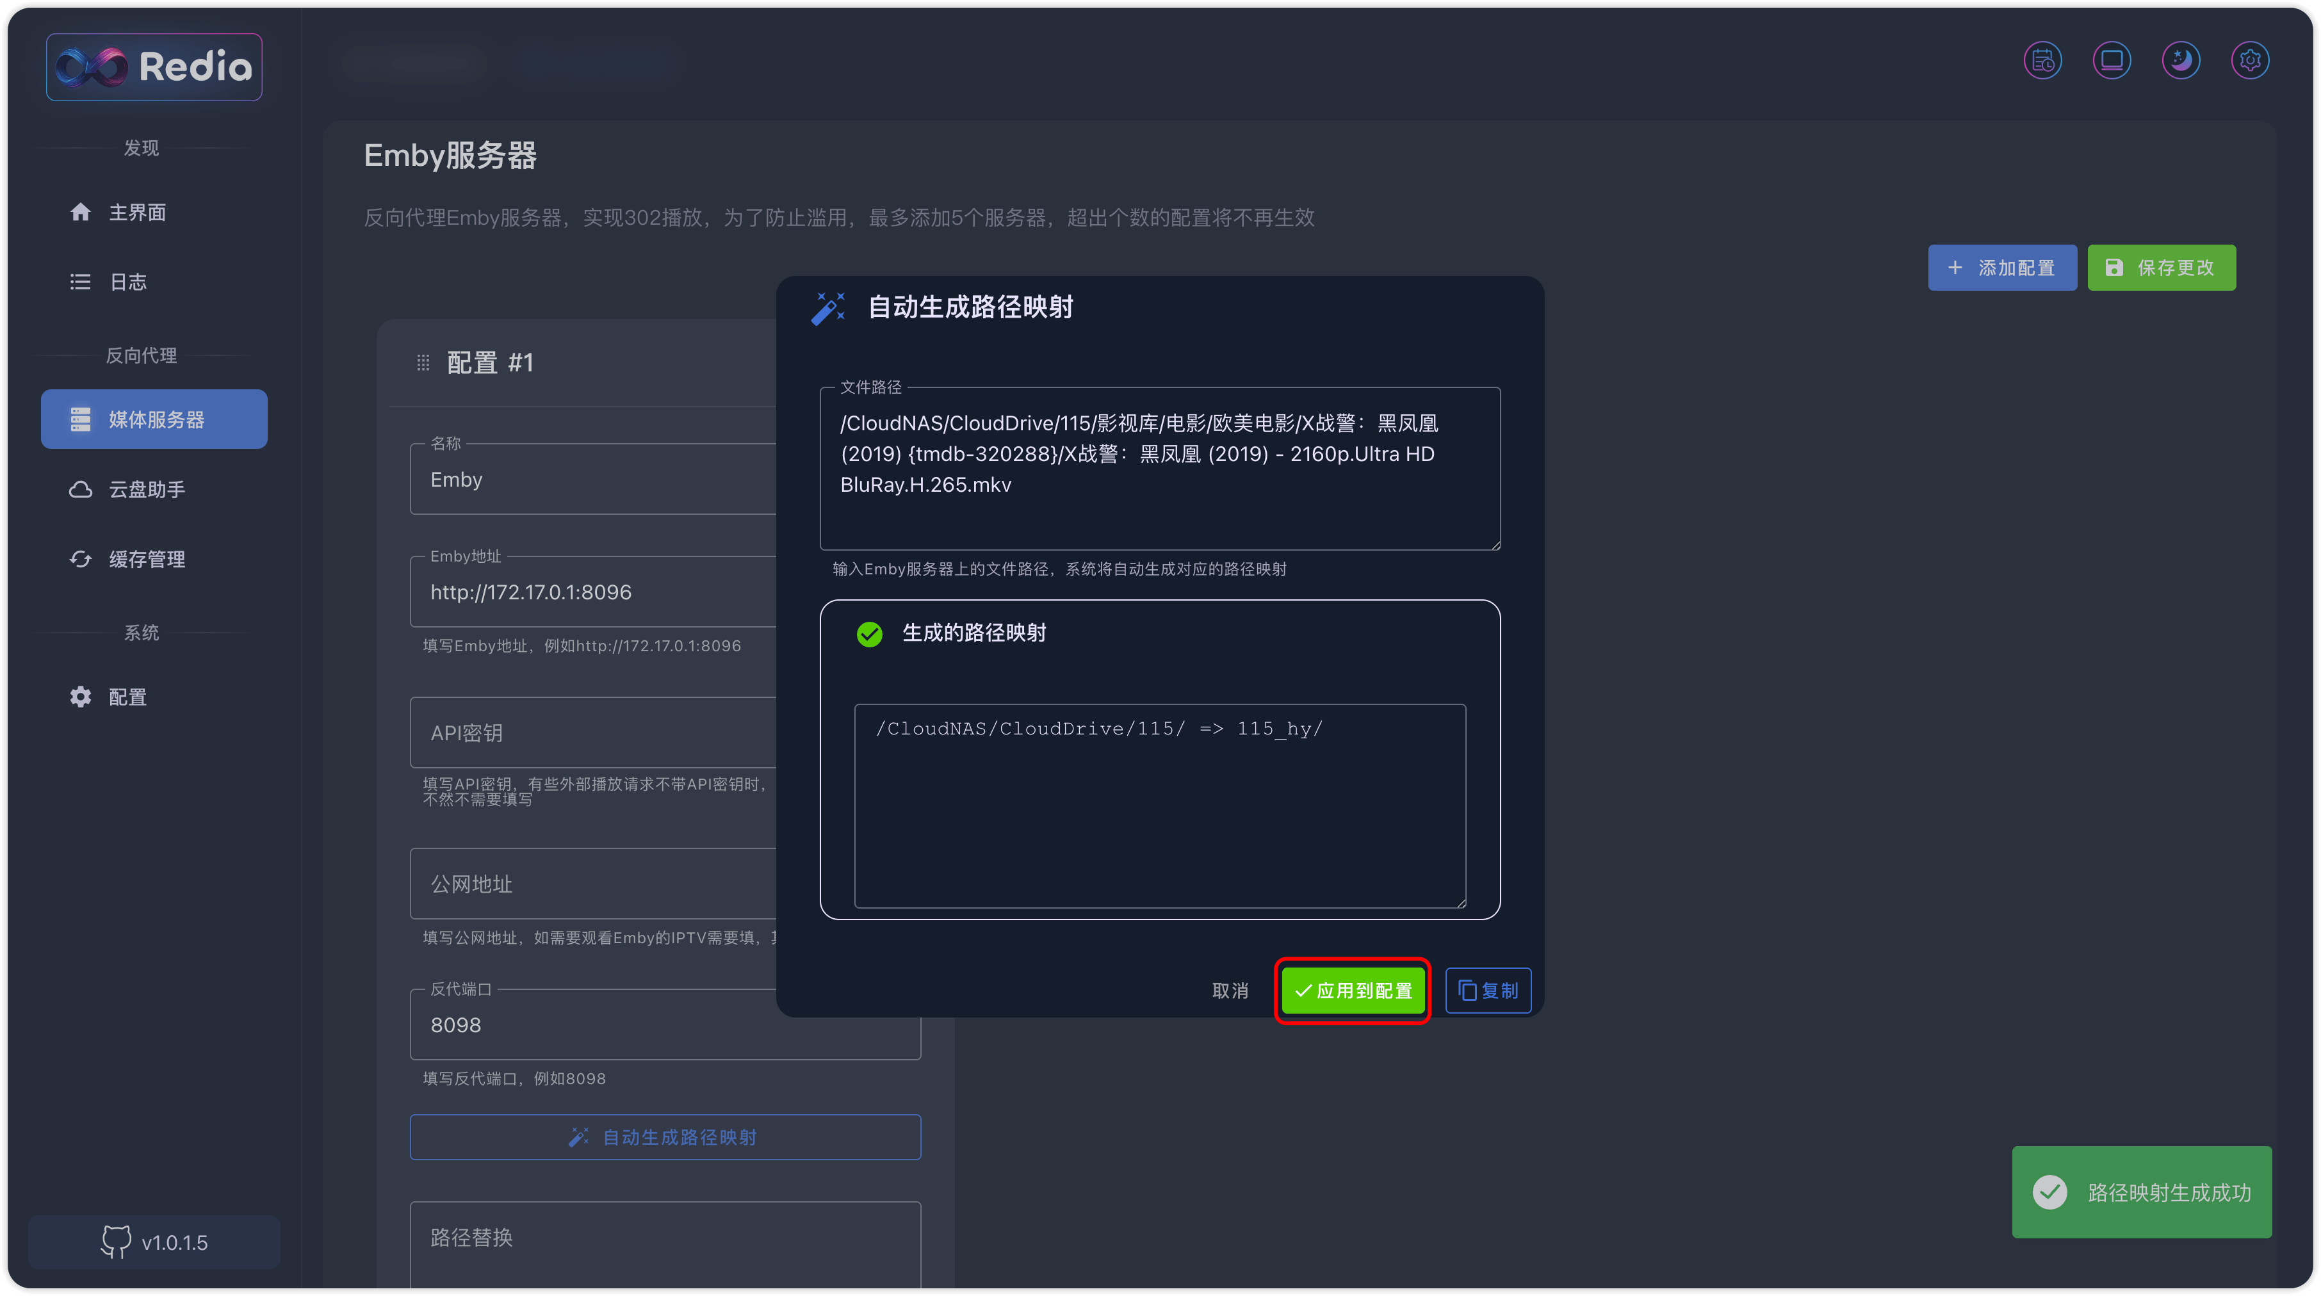Click the 复制 copy button
Viewport: 2321px width, 1296px height.
[1488, 991]
